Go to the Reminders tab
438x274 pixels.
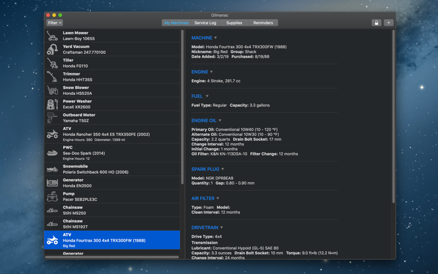(263, 23)
